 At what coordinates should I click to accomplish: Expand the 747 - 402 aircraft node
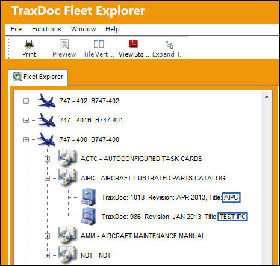[26, 101]
